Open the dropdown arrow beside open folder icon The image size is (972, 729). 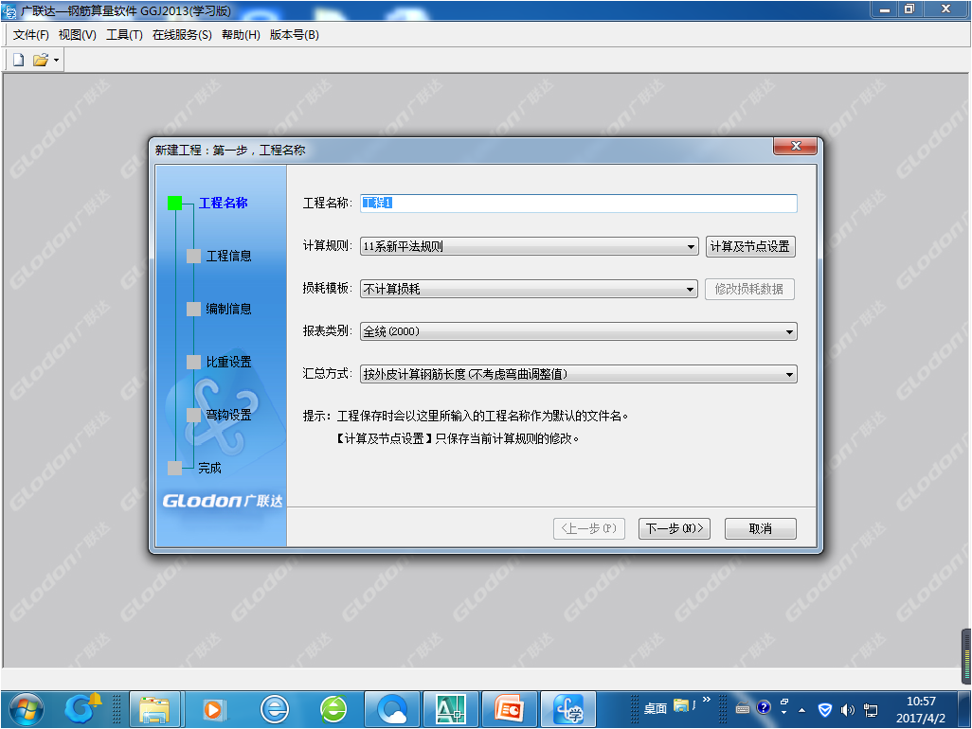coord(56,60)
